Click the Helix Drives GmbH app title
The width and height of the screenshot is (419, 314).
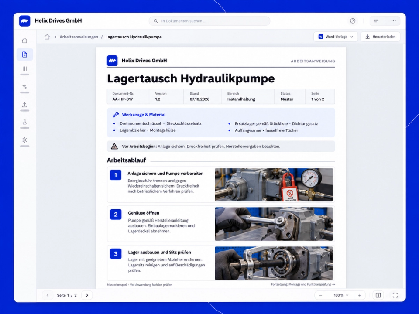[58, 21]
